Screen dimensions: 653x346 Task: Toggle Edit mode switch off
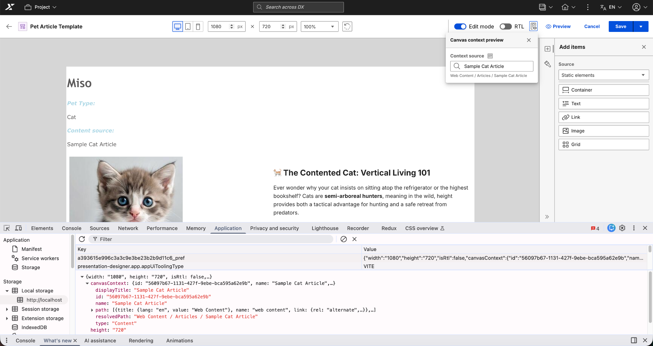(x=460, y=26)
